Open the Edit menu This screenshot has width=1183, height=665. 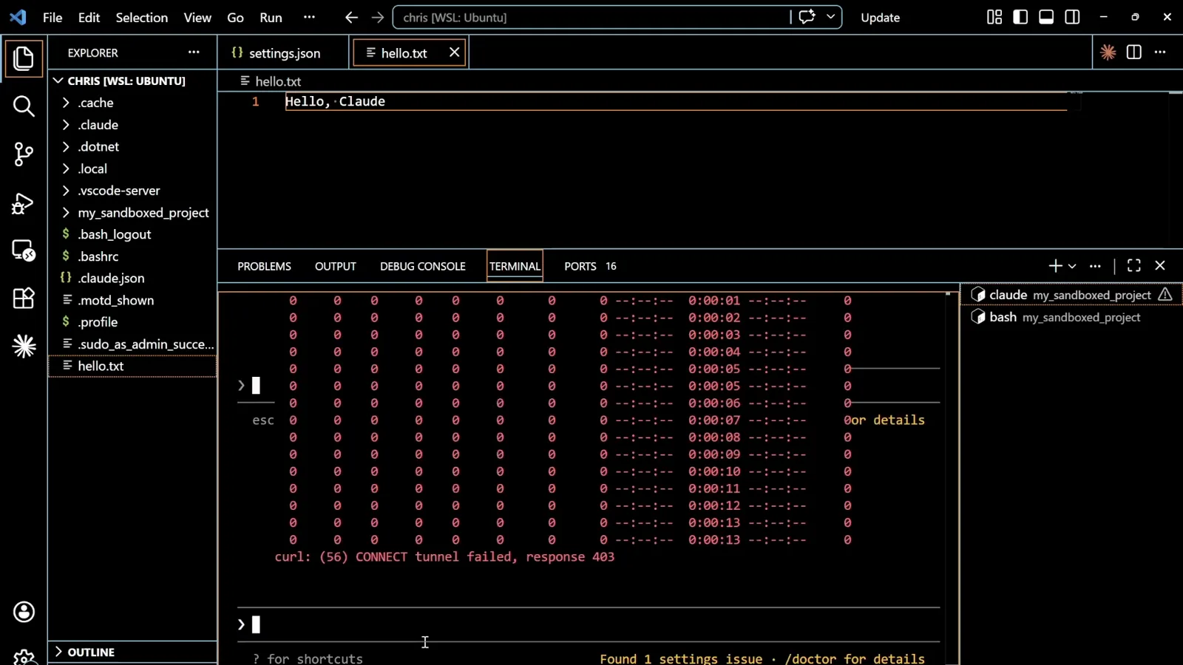(x=89, y=17)
